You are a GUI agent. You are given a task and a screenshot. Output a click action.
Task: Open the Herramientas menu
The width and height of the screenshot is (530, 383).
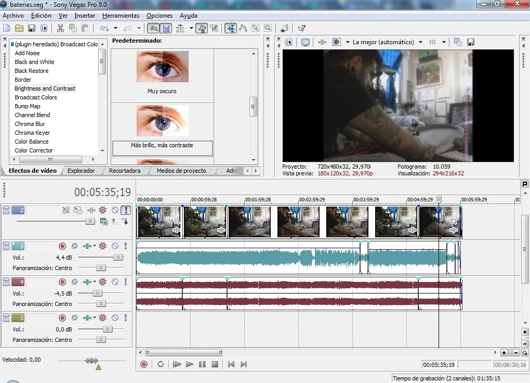tap(121, 16)
